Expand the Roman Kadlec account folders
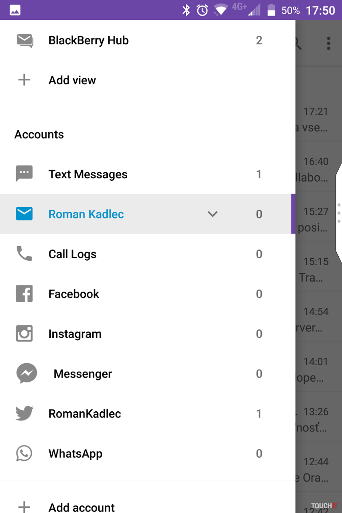Viewport: 342px width, 513px height. (x=212, y=214)
